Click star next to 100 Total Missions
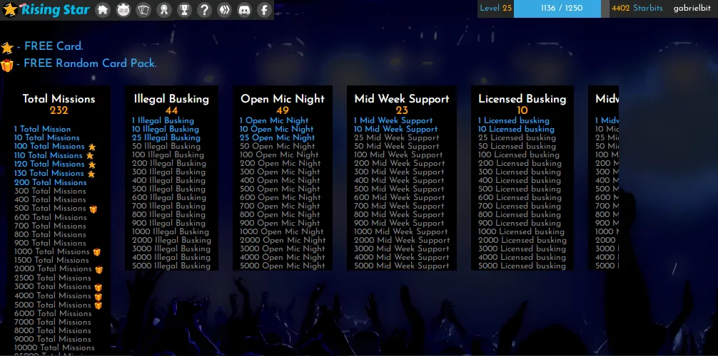Image resolution: width=718 pixels, height=356 pixels. click(92, 147)
